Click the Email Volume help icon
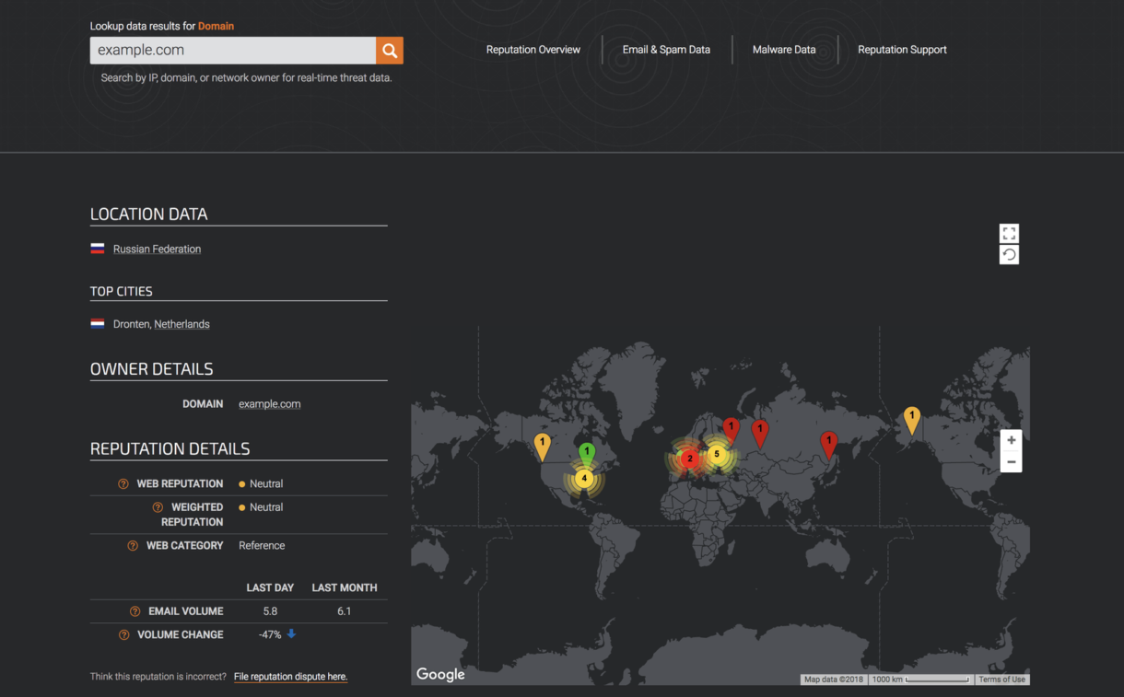1124x697 pixels. coord(135,611)
